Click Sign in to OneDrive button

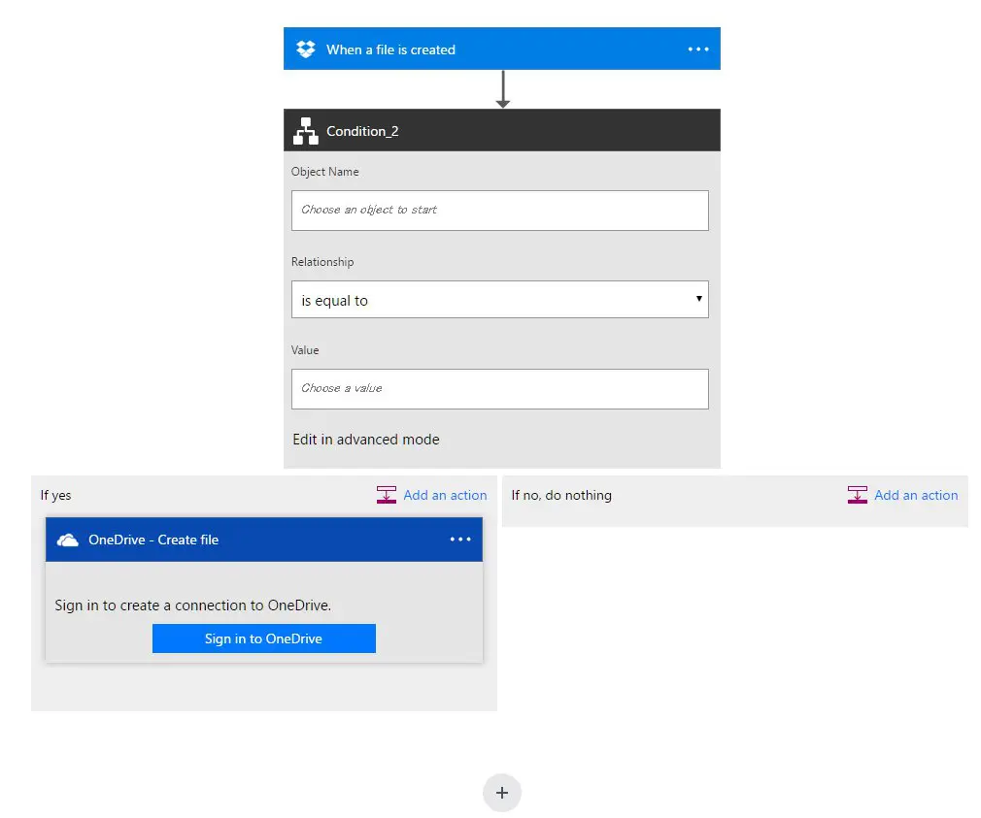(x=264, y=638)
